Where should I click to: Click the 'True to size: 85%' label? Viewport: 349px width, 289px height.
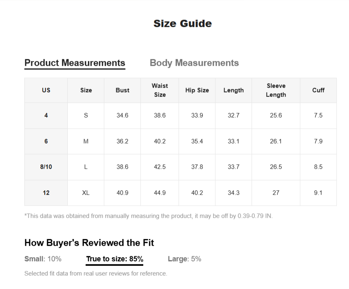114,259
